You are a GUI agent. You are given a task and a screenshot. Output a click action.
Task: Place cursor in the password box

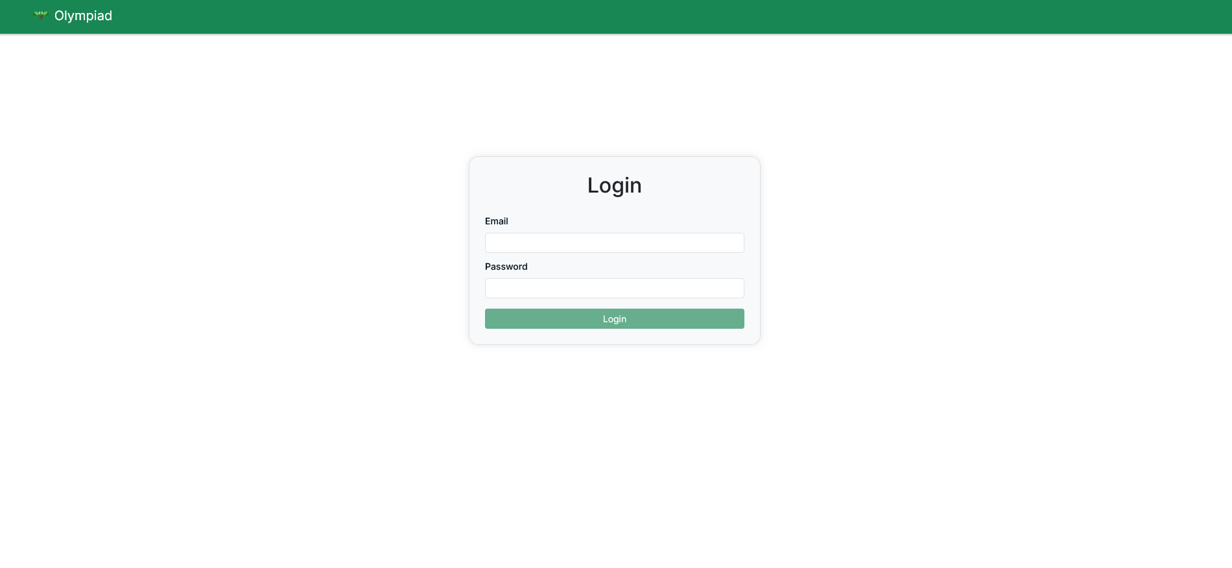(x=615, y=289)
